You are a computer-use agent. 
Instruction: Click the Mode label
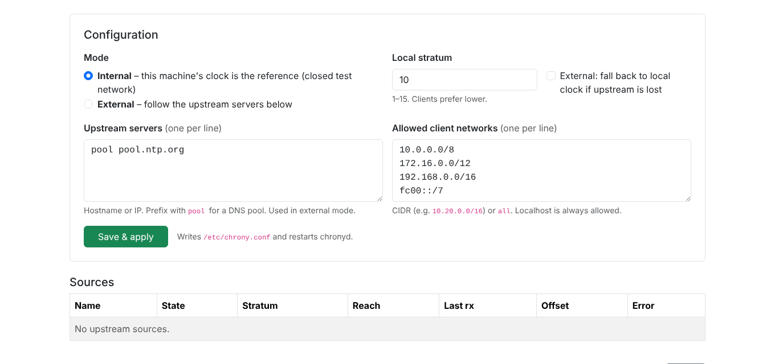click(96, 57)
